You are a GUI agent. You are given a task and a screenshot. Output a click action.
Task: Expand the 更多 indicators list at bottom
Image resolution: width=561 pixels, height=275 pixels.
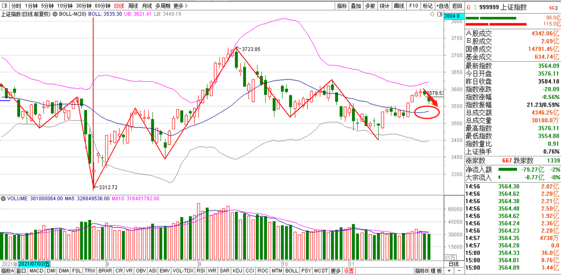pos(336,271)
